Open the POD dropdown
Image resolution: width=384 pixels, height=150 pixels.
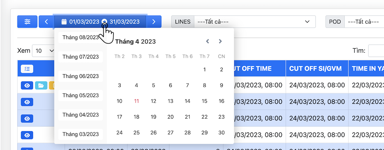point(364,22)
